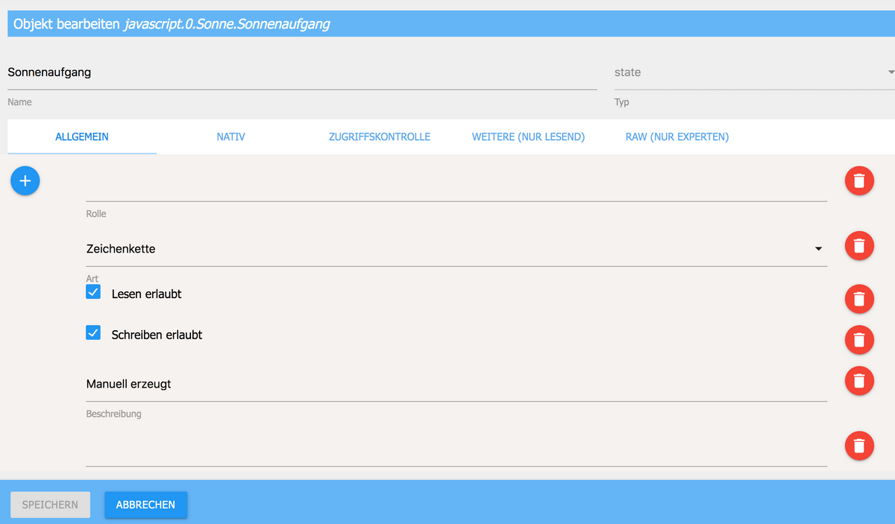Click the Lesen erlaubt label text
Image resolution: width=895 pixels, height=524 pixels.
coord(146,294)
